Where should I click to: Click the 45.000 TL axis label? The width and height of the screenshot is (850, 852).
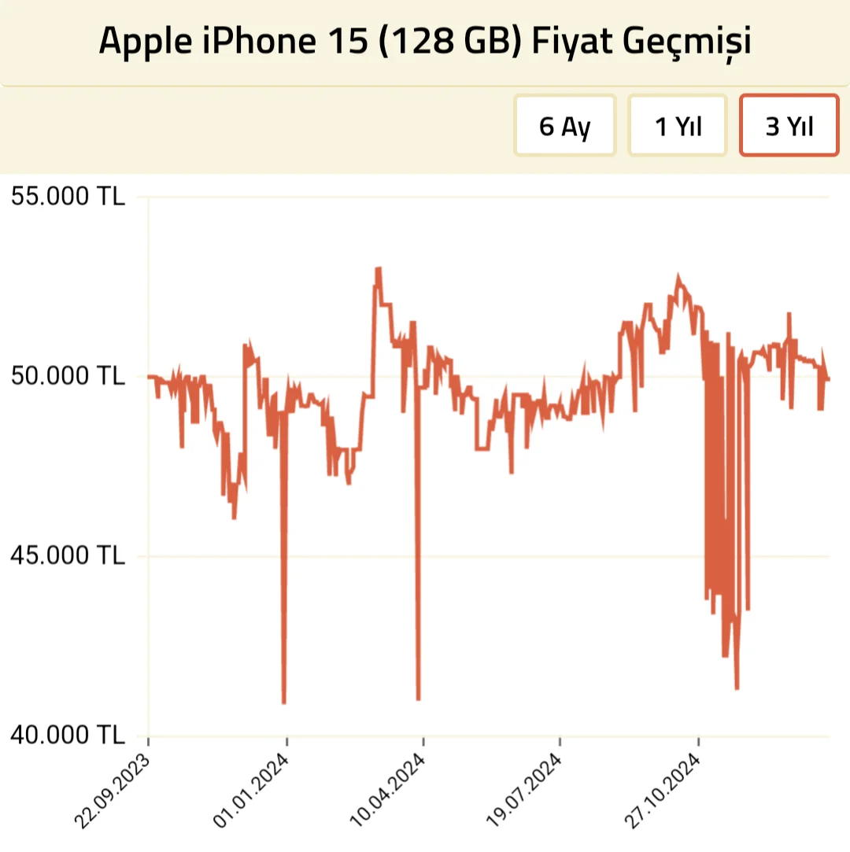coord(67,556)
